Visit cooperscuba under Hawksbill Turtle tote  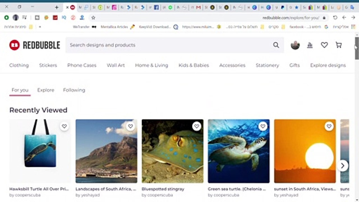click(25, 195)
